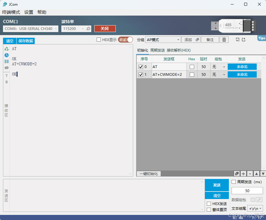Click the 一键初始化 button

point(149,174)
